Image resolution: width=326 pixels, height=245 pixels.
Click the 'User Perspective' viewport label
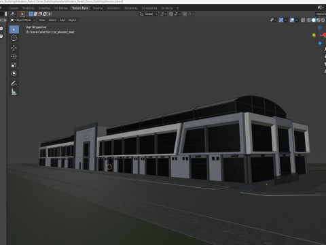point(36,27)
